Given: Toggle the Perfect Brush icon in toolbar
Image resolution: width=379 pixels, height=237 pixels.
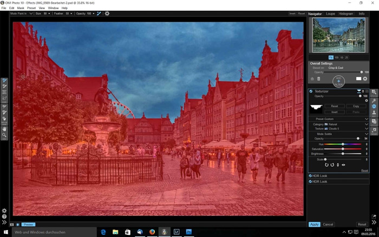Looking at the screenshot, I should [x=99, y=14].
